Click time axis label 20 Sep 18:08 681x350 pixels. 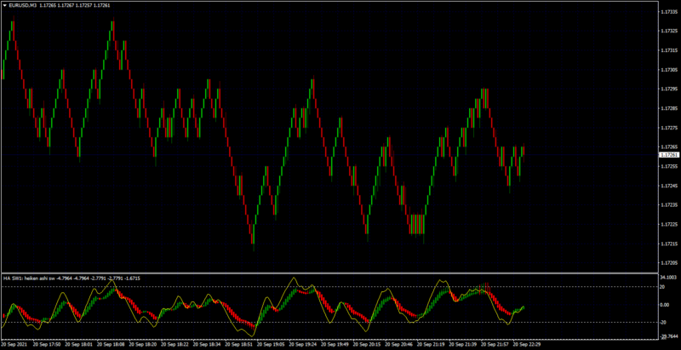pyautogui.click(x=110, y=344)
